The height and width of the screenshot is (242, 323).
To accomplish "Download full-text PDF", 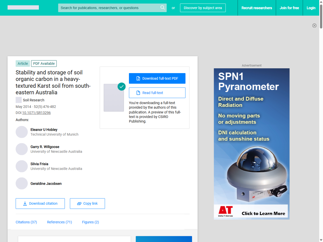I will tap(157, 78).
